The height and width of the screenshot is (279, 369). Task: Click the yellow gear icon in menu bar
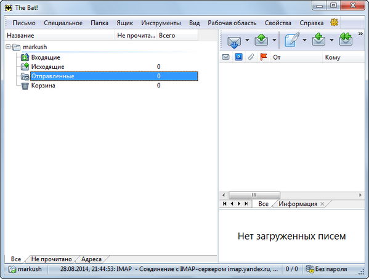(x=334, y=22)
